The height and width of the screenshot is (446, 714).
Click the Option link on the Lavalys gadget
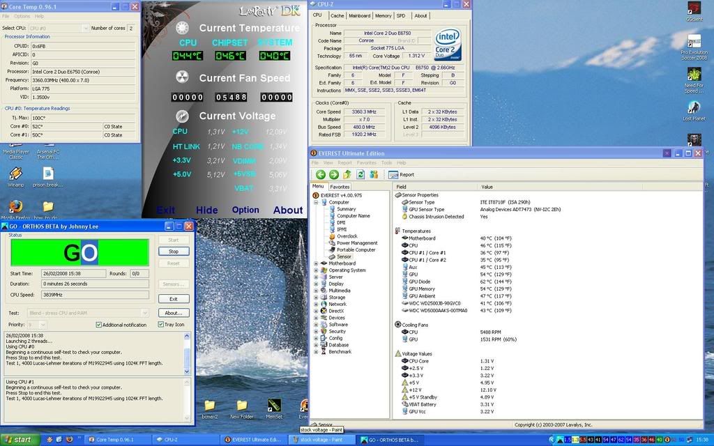(x=245, y=210)
